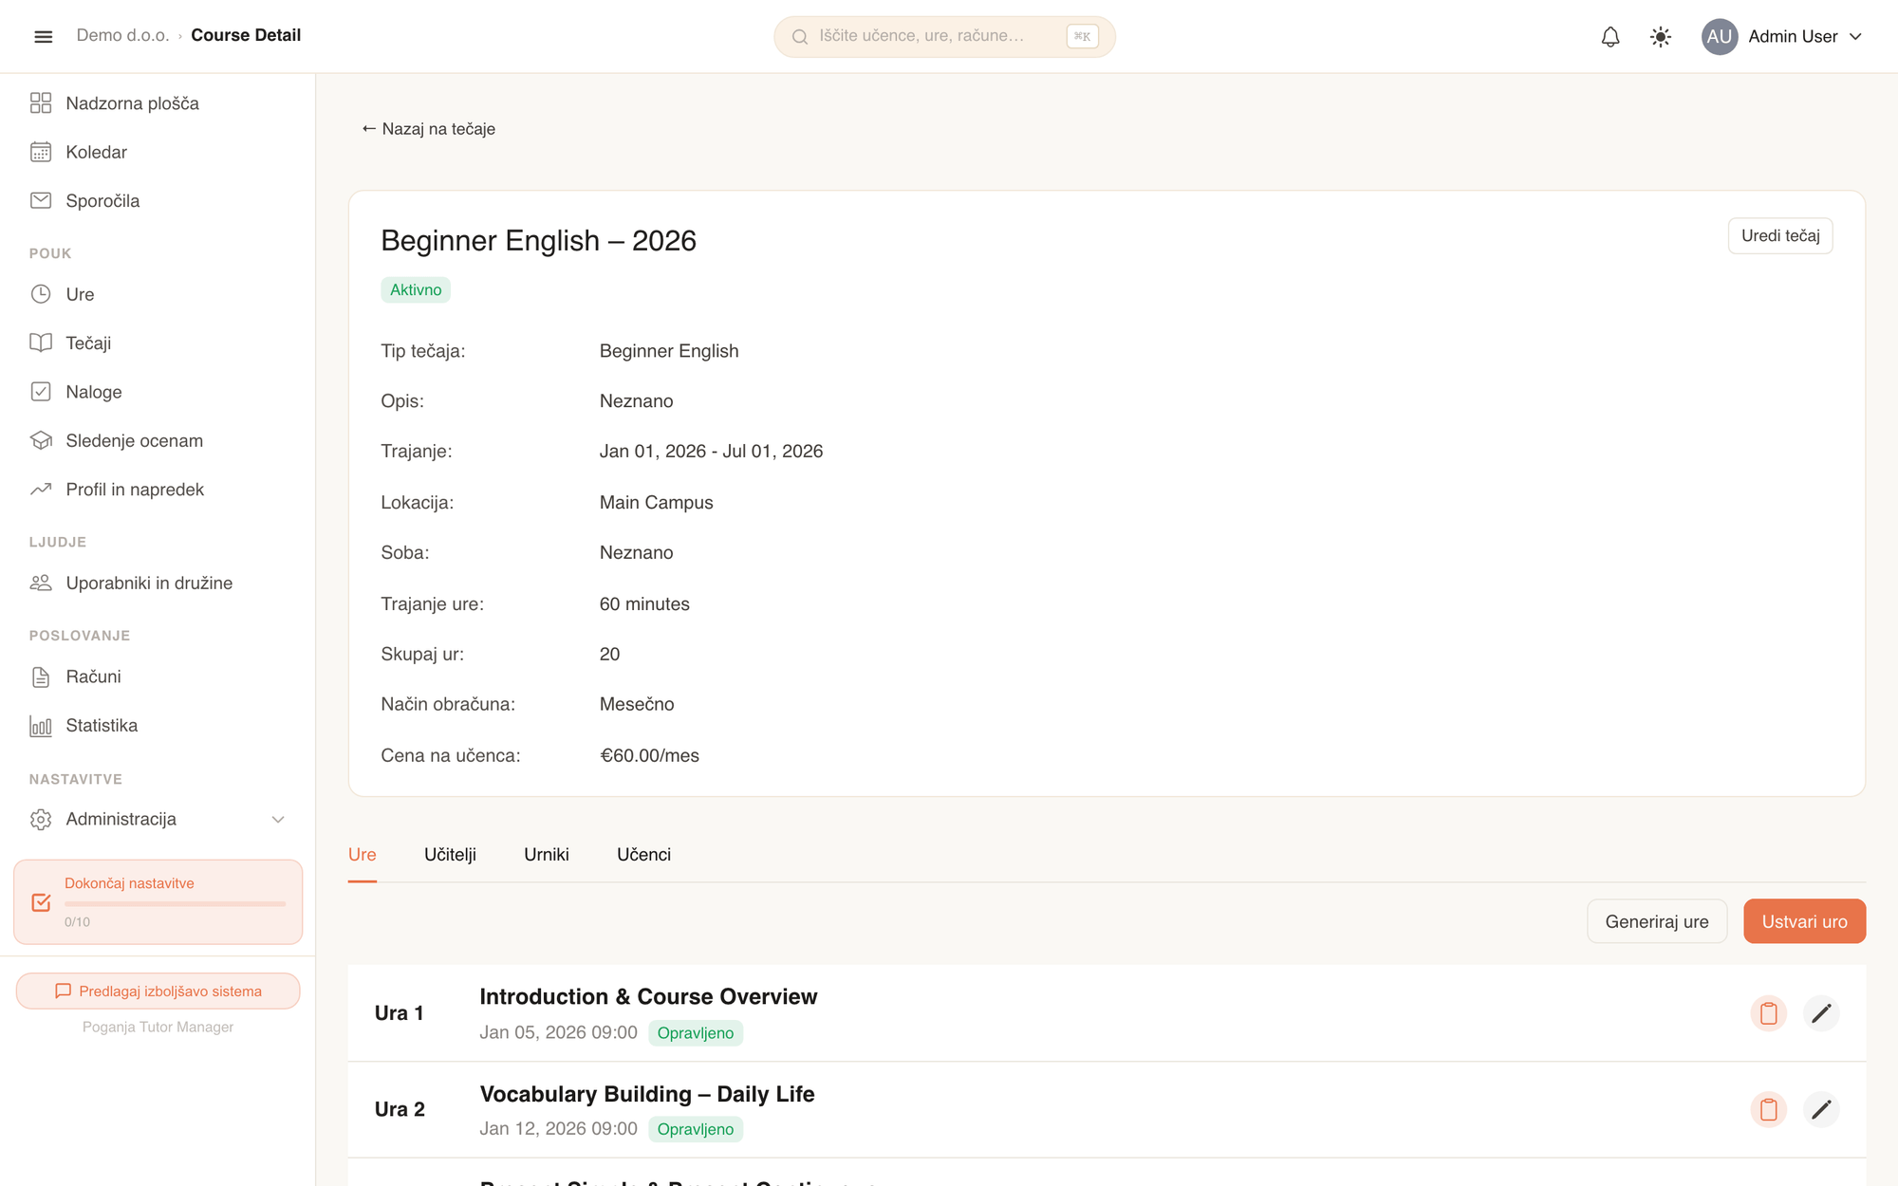This screenshot has width=1898, height=1186.
Task: Open Sledenje ocenam graduation icon
Action: point(41,440)
